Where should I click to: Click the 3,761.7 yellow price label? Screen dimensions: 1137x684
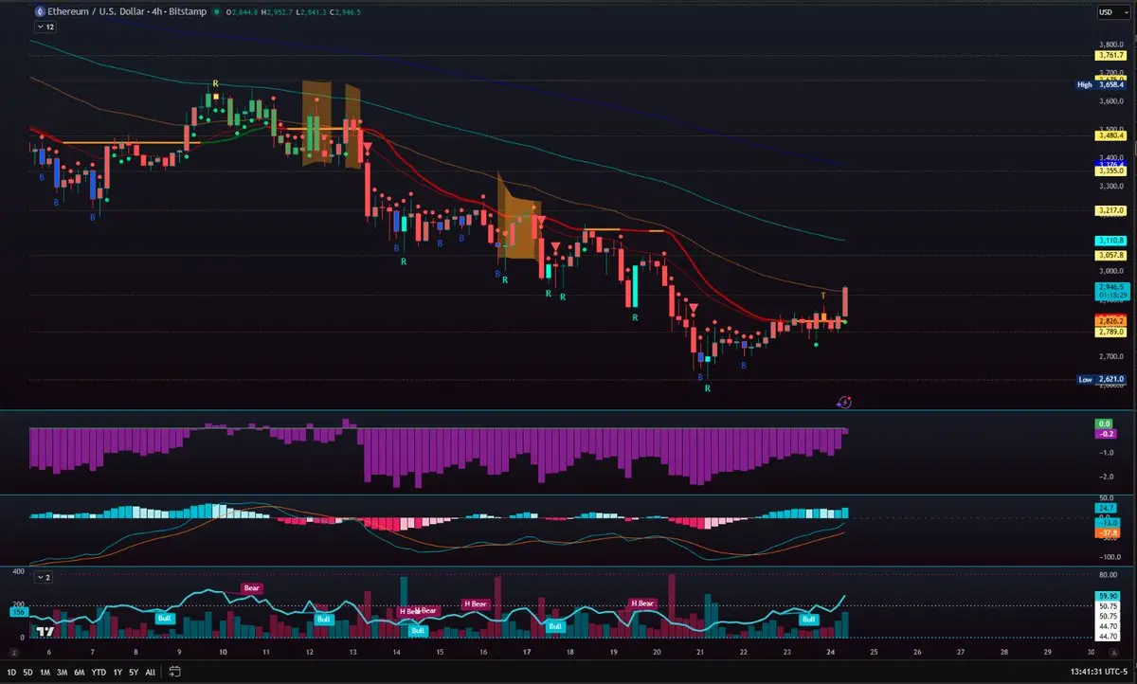(x=1110, y=55)
